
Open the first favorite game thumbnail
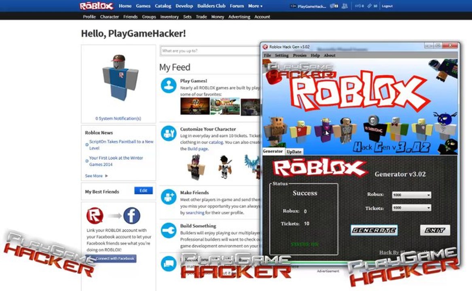pos(195,106)
